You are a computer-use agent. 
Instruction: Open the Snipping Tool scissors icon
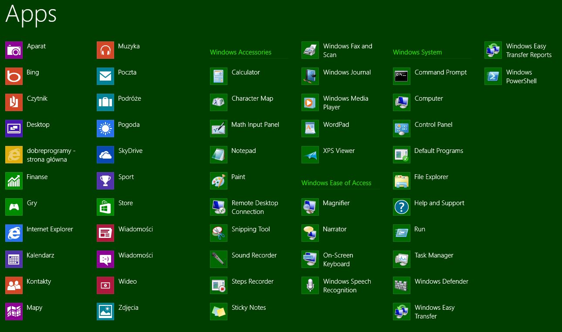pos(219,233)
